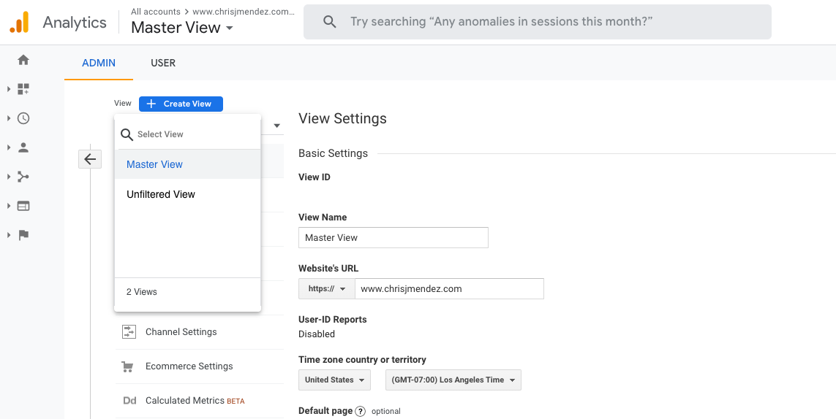Click the magnifier in Select View box
Image resolution: width=836 pixels, height=419 pixels.
coord(127,135)
